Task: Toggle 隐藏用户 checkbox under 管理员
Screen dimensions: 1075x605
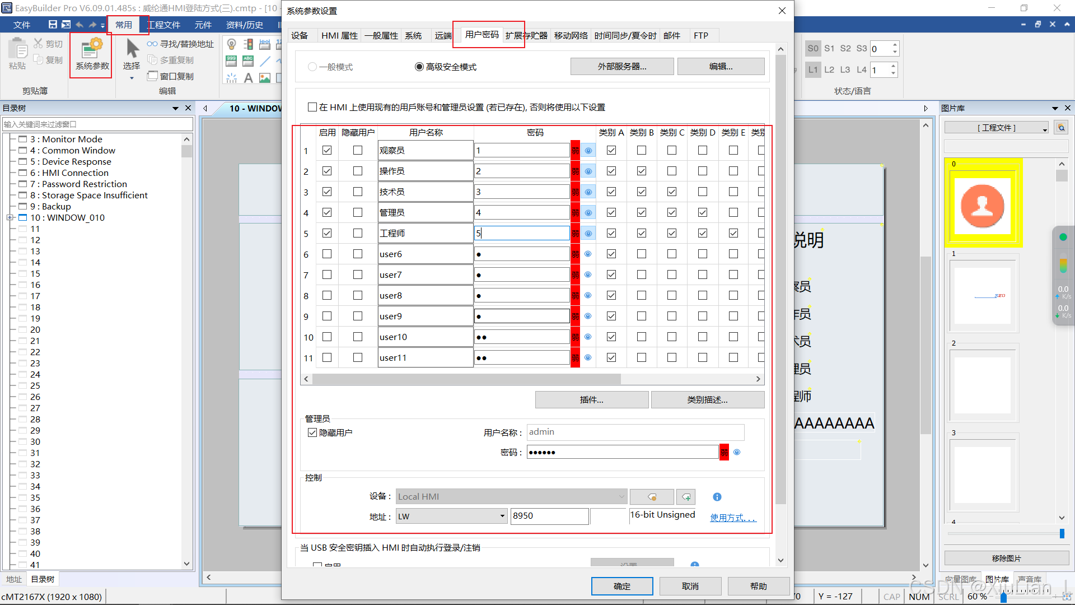Action: pos(312,432)
